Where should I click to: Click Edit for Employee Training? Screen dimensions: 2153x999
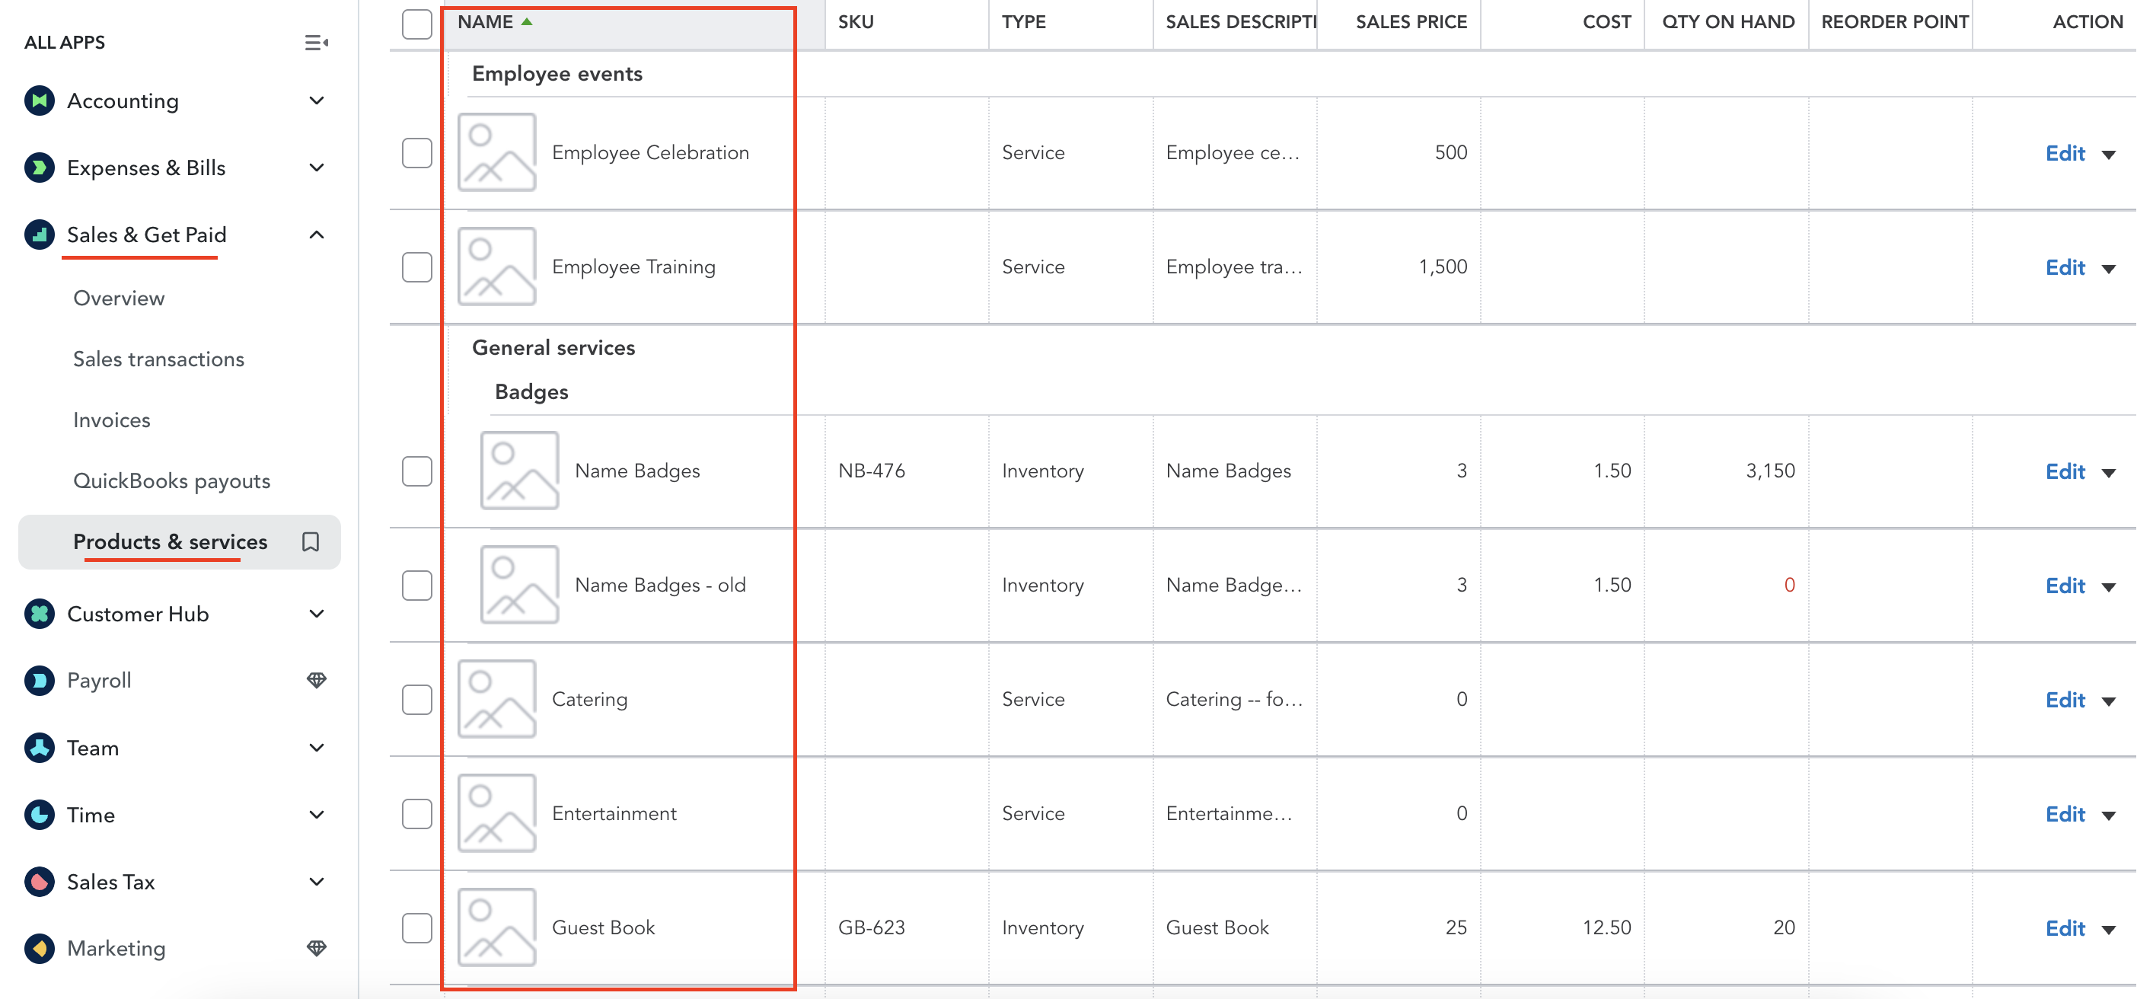pyautogui.click(x=2065, y=267)
